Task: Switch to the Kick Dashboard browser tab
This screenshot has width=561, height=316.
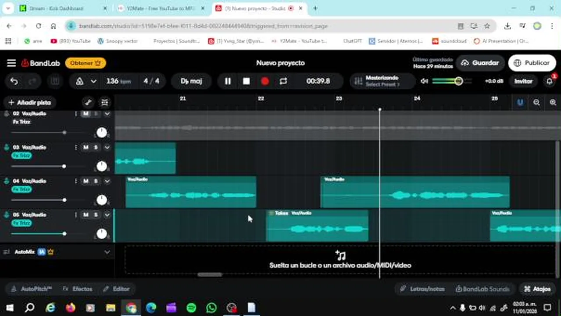Action: point(63,8)
